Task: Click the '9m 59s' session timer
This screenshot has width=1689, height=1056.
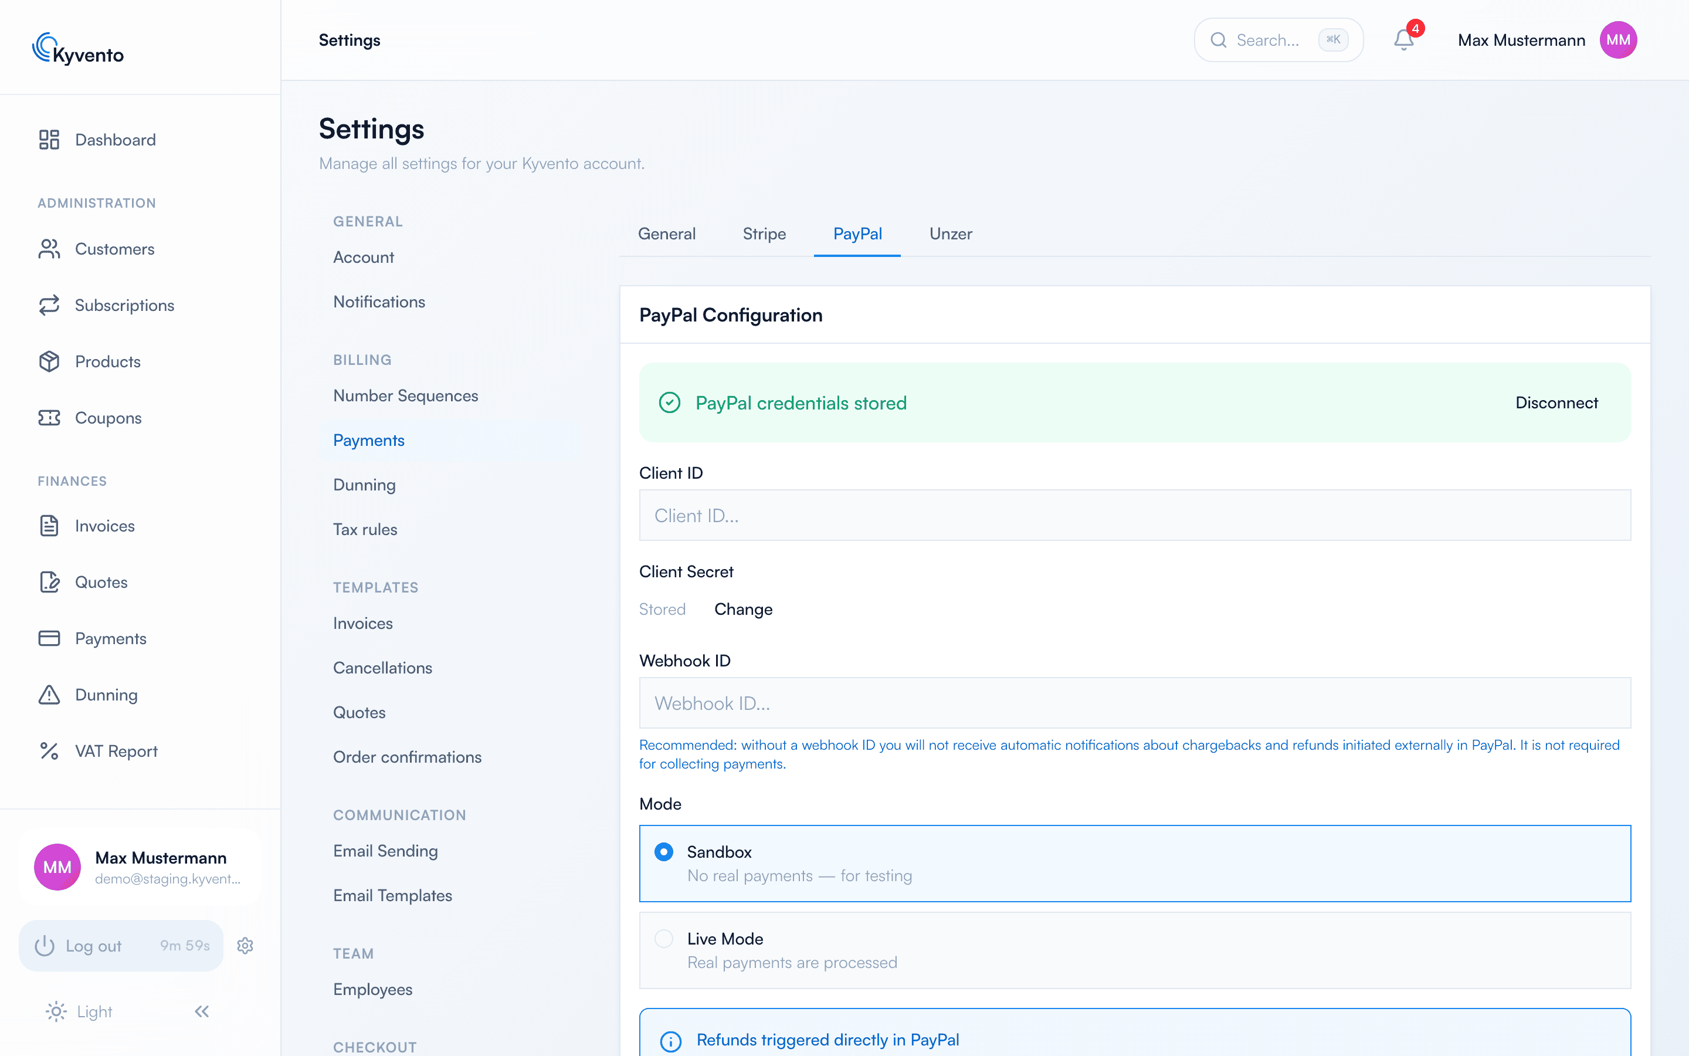Action: click(x=185, y=946)
